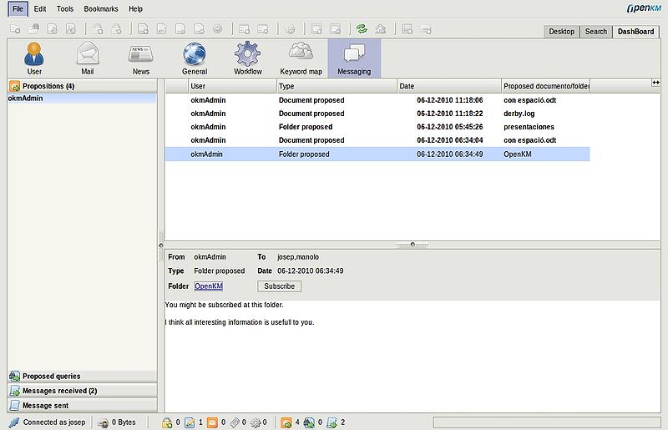The height and width of the screenshot is (430, 668).
Task: Click the orange propositions status icon showing 4
Action: (286, 422)
